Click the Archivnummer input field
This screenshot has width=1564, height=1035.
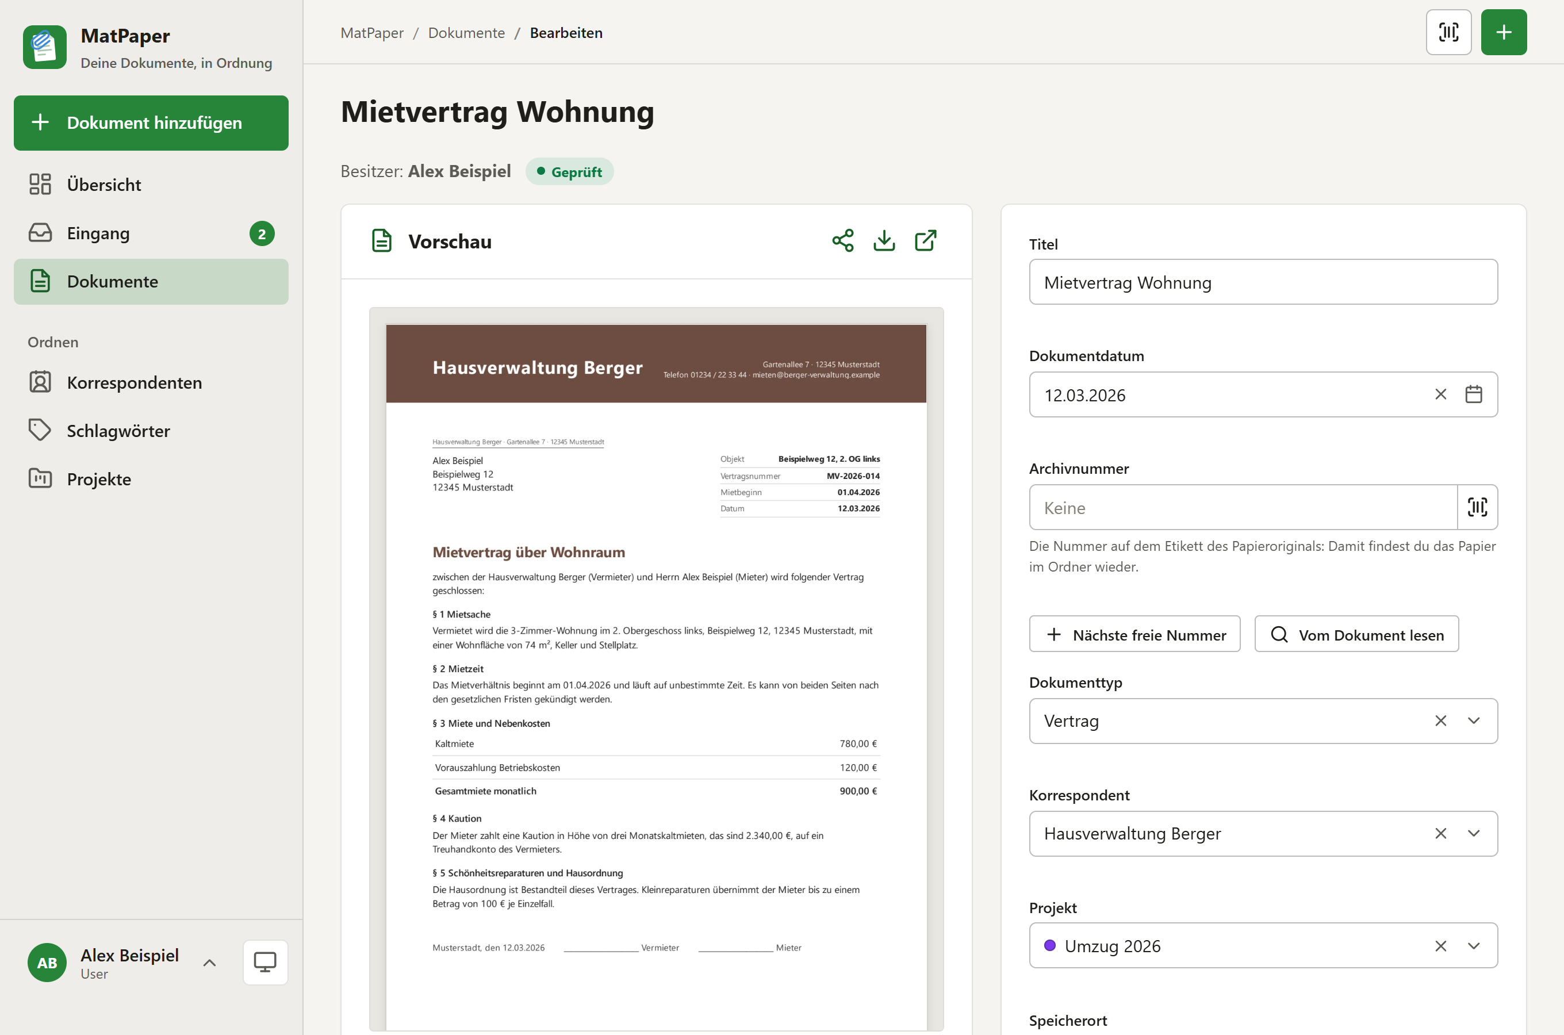(1243, 507)
